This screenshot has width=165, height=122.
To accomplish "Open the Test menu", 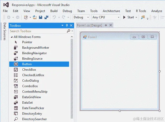I will [x=128, y=11].
